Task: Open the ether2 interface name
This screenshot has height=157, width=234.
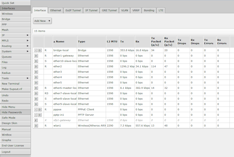Action: click(x=57, y=66)
